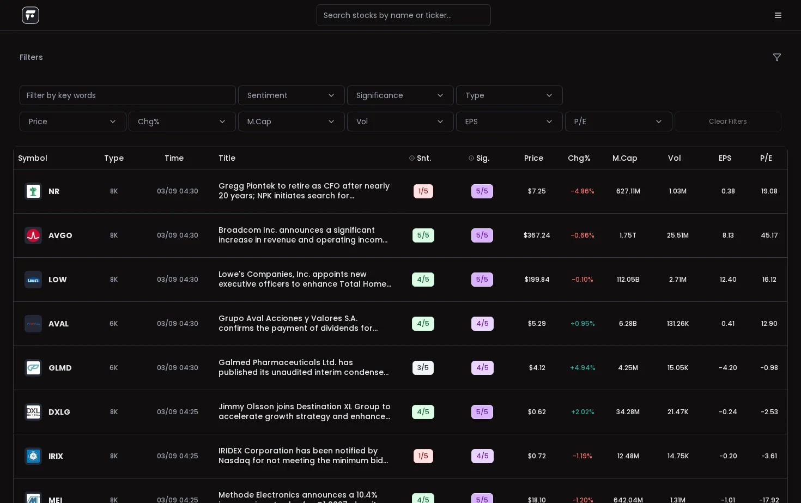The image size is (801, 503).
Task: Sort by the Chg% column header
Action: coord(579,158)
